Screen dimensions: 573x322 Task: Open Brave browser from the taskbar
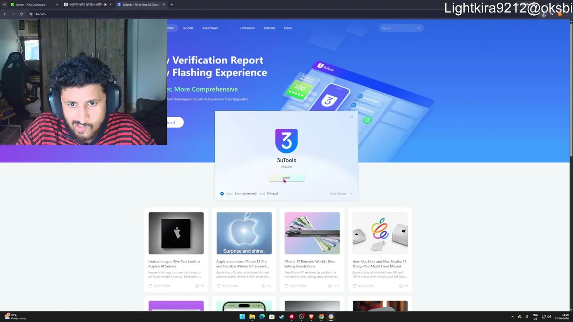point(311,317)
